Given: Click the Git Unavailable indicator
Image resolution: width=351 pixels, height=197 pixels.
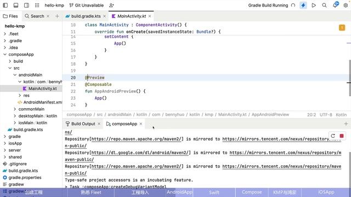Looking at the screenshot, I should coord(87,5).
